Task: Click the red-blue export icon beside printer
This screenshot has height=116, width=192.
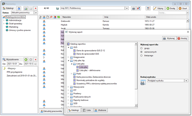Action: 138,8
